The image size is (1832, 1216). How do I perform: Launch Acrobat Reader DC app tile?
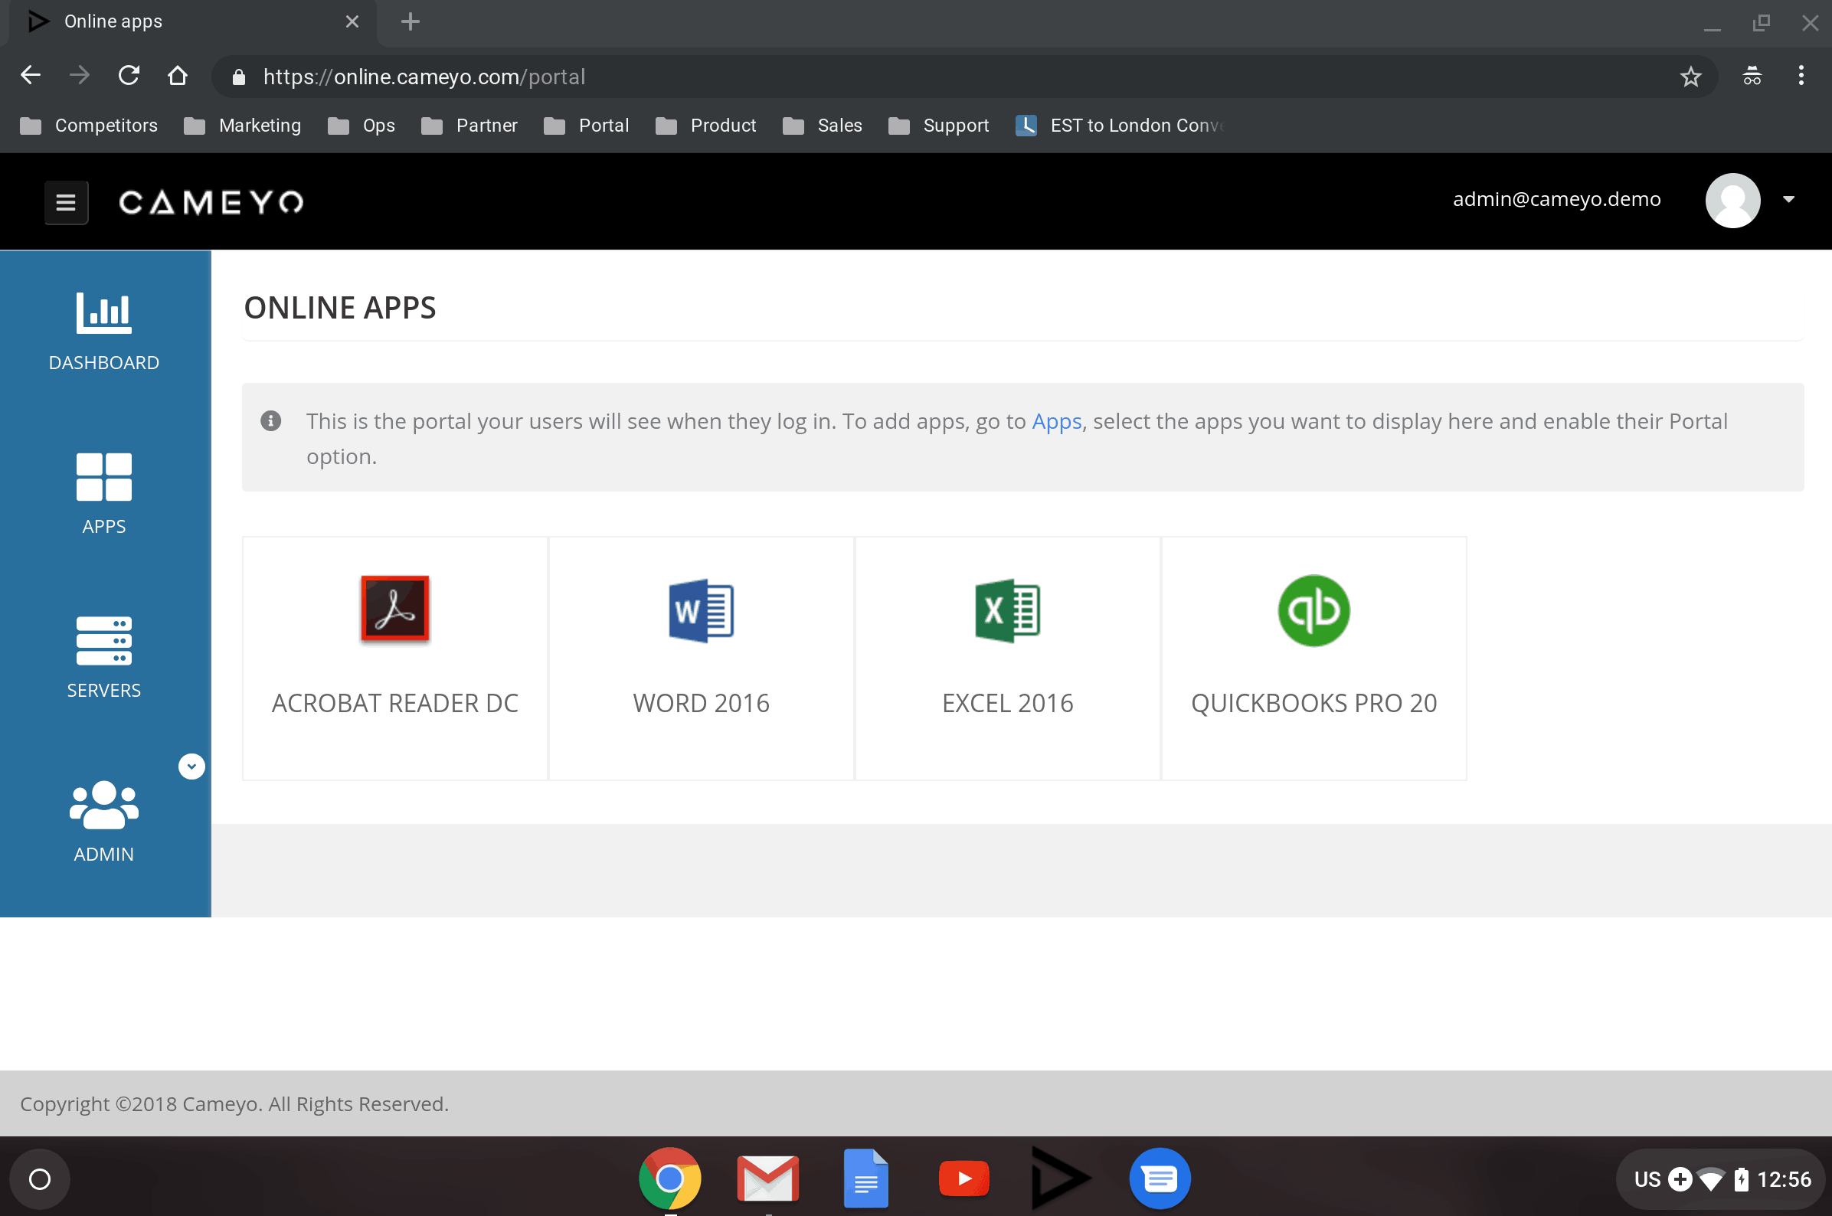(394, 658)
